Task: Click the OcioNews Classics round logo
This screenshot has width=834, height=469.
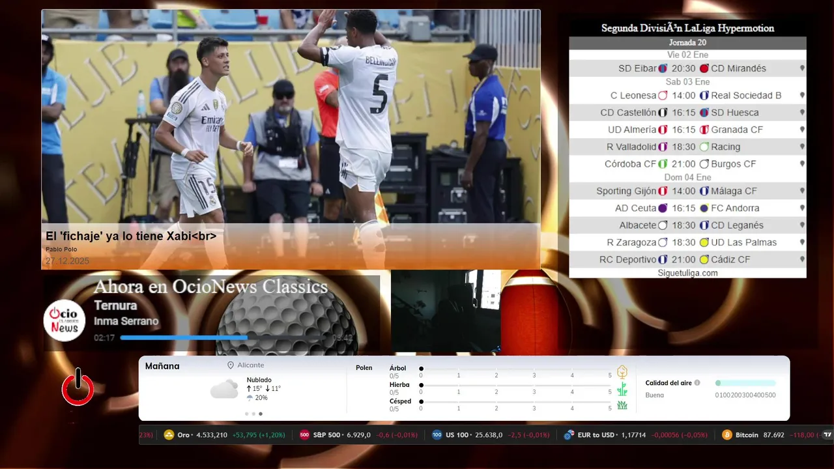Action: [x=65, y=320]
